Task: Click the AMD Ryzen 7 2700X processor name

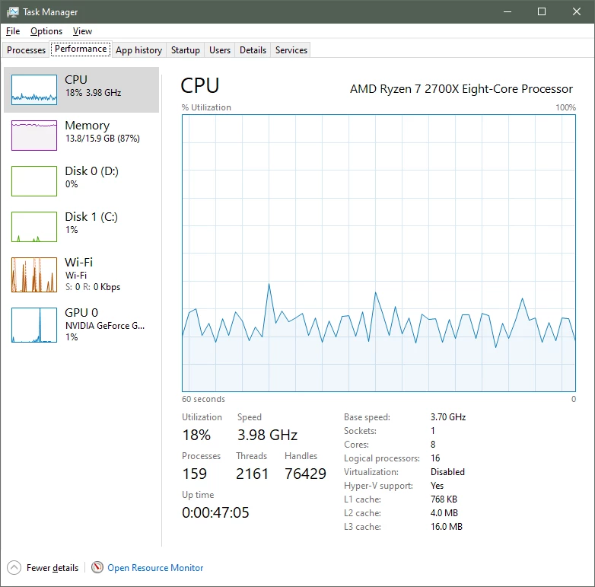Action: point(461,89)
